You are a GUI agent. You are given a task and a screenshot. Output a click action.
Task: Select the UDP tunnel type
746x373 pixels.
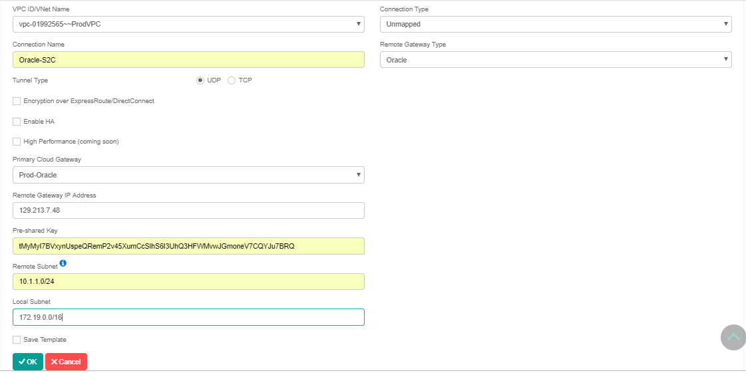(x=200, y=80)
